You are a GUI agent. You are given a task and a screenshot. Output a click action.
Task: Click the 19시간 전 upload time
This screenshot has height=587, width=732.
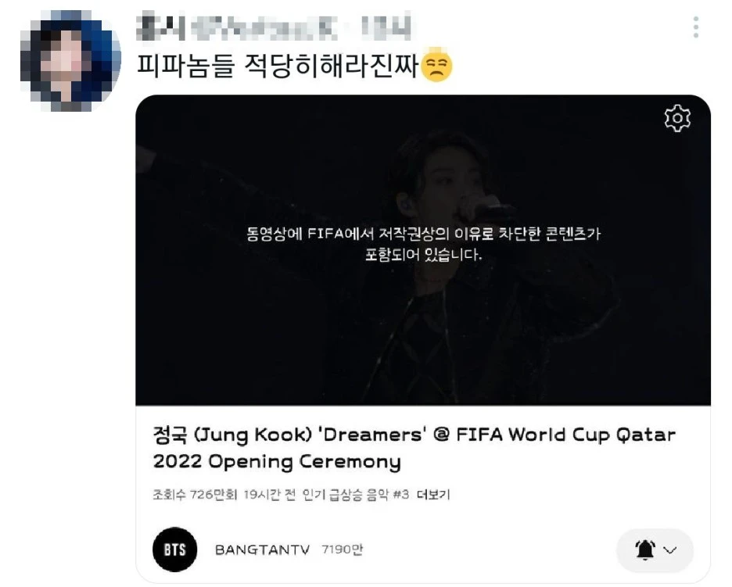tap(269, 495)
